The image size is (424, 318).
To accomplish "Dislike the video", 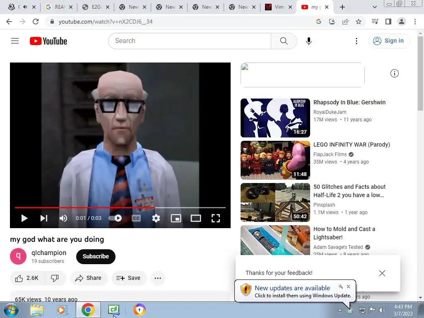I will point(55,278).
